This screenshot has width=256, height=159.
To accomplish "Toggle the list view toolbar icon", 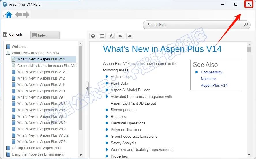I will click(102, 36).
